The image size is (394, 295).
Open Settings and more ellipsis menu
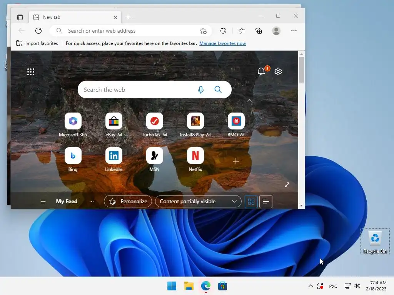coord(294,31)
